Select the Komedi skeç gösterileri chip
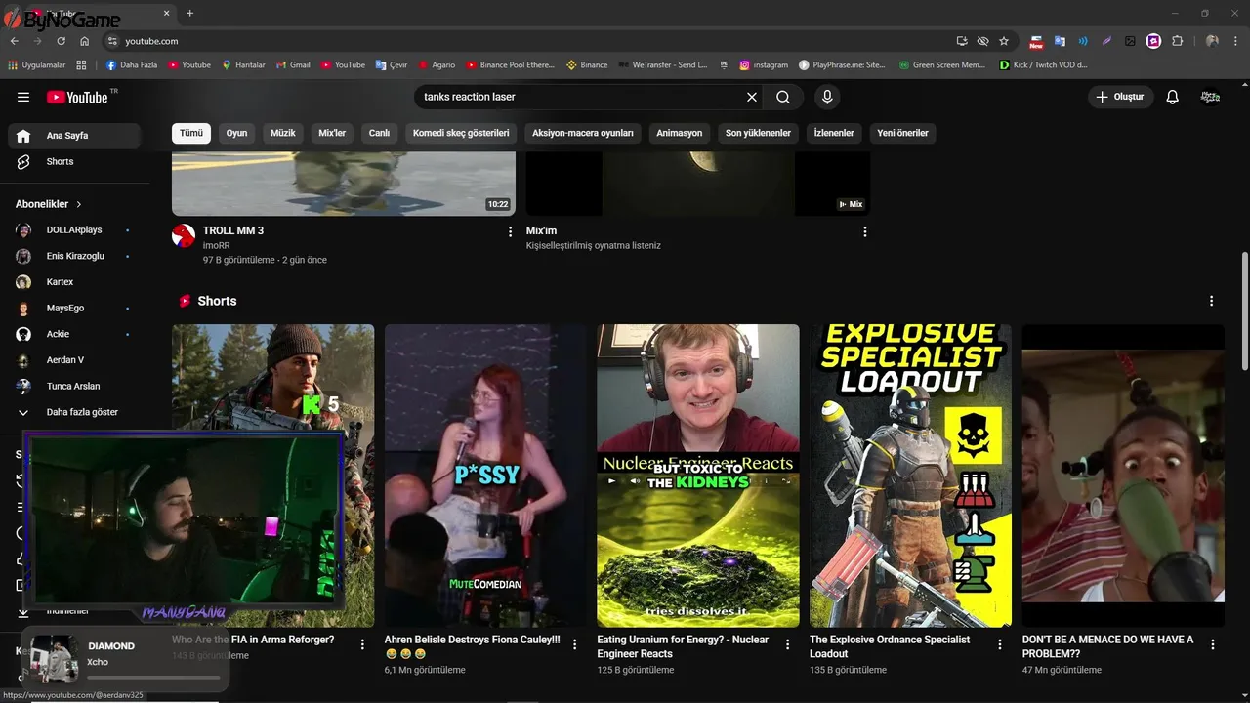Screen dimensions: 1250x703 [461, 133]
